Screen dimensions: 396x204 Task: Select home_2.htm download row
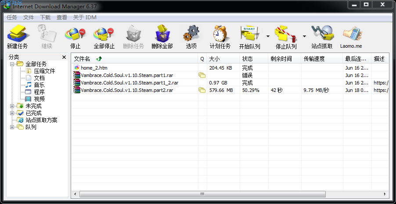click(x=230, y=68)
